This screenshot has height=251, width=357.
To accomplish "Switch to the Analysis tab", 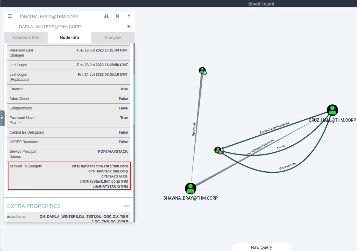I will pyautogui.click(x=113, y=37).
